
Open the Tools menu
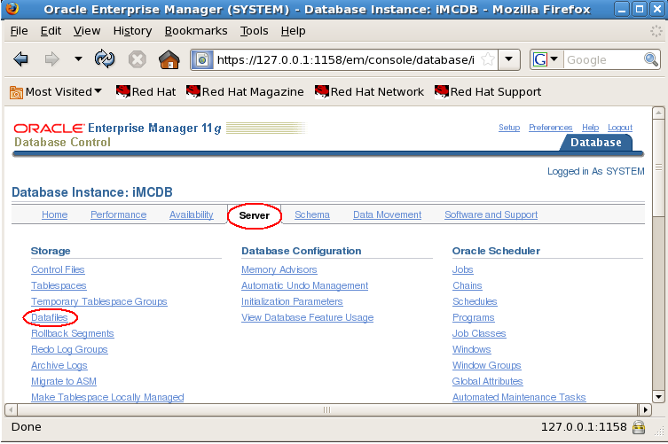pyautogui.click(x=254, y=31)
